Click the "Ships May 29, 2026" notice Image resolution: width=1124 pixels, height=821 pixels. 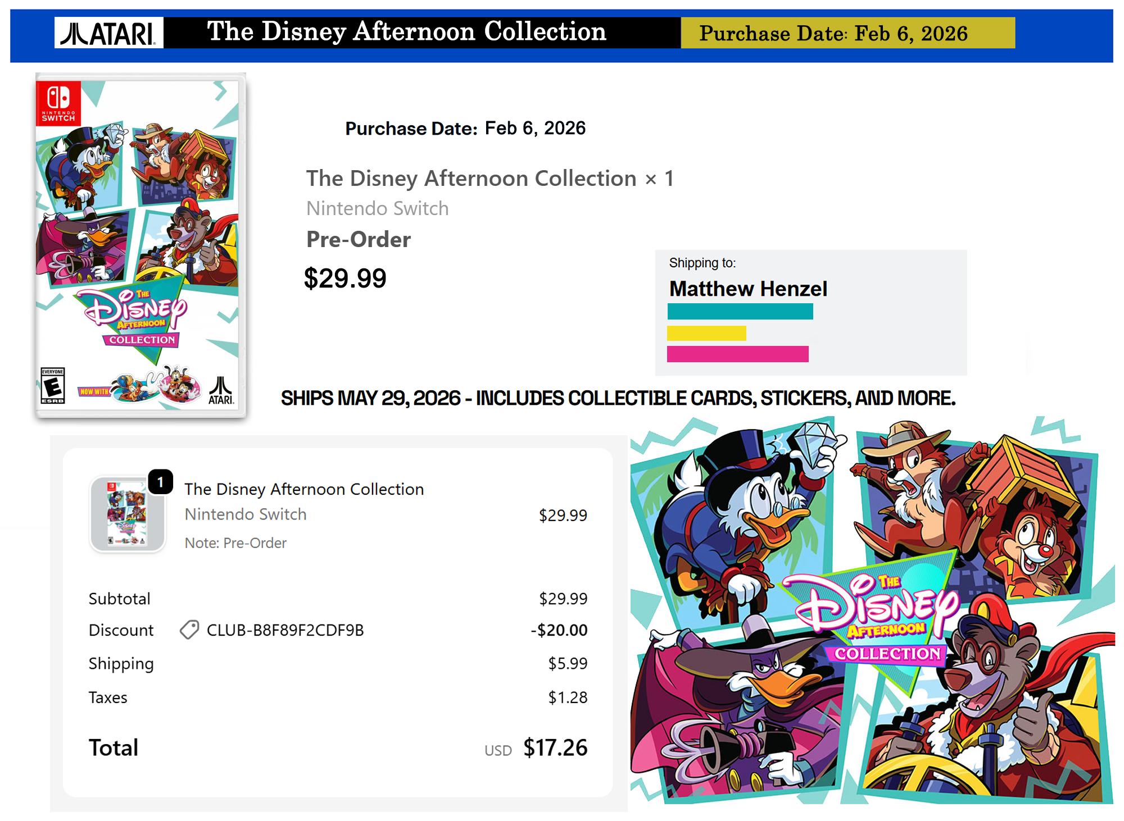pos(618,398)
